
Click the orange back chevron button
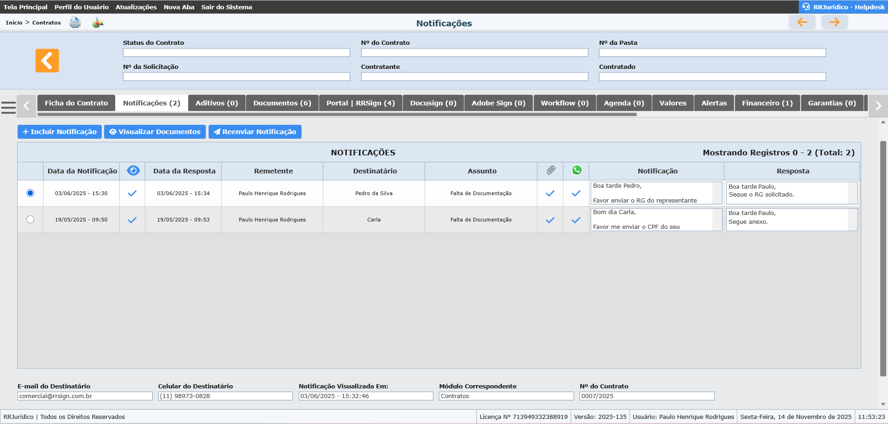47,61
